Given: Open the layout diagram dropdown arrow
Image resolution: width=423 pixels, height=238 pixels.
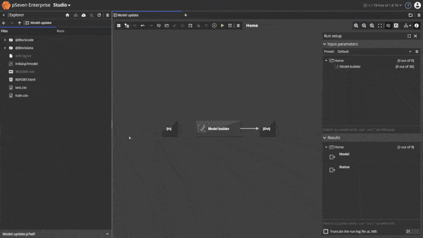Looking at the screenshot, I should (410, 26).
